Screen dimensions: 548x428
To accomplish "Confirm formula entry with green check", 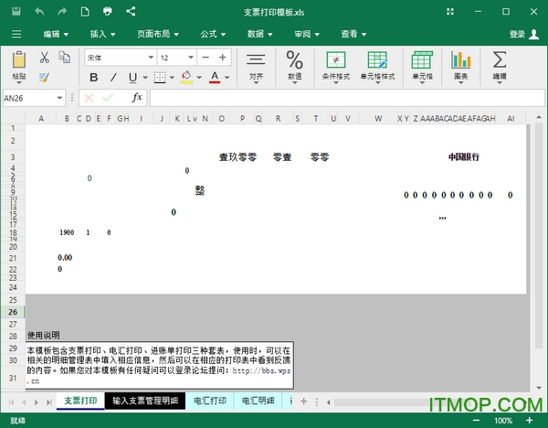I will (108, 98).
